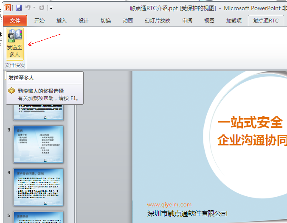The height and width of the screenshot is (223, 287).
Task: Open the 文件 tab
Action: coord(15,20)
